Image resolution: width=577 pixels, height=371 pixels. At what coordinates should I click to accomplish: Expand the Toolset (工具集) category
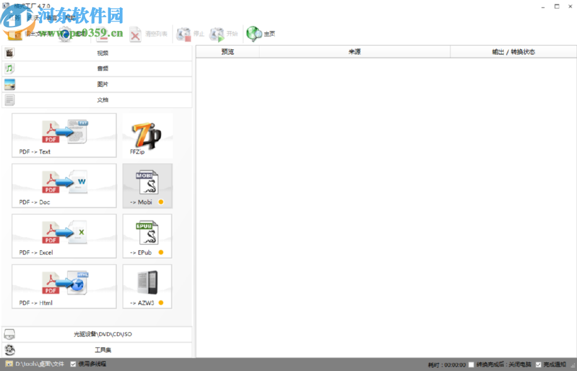[x=97, y=350]
